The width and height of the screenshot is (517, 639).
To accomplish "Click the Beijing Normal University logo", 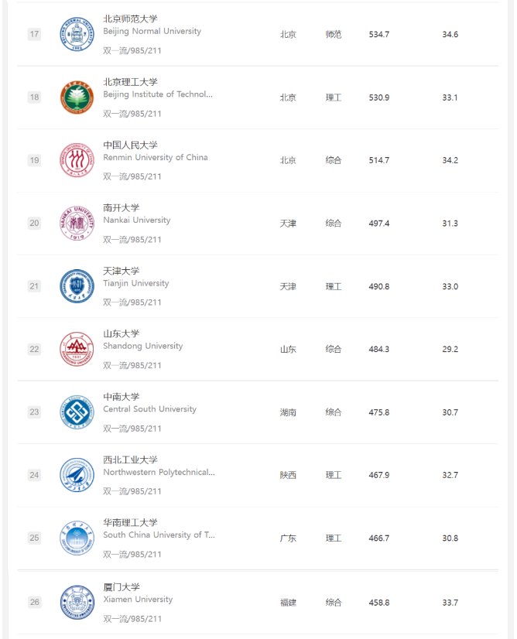I will coord(77,34).
